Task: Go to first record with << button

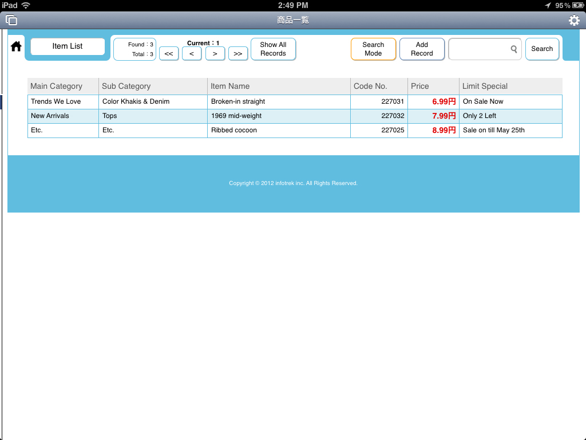Action: pyautogui.click(x=169, y=54)
